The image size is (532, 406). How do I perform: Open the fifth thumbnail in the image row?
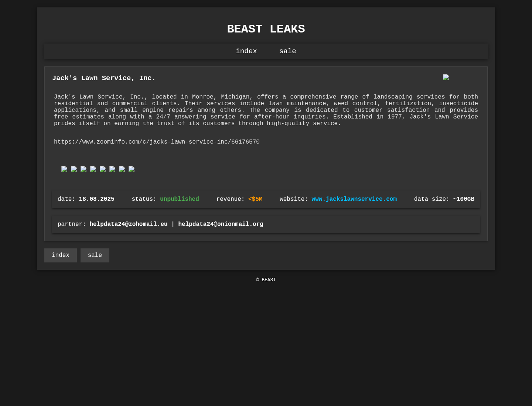103,169
